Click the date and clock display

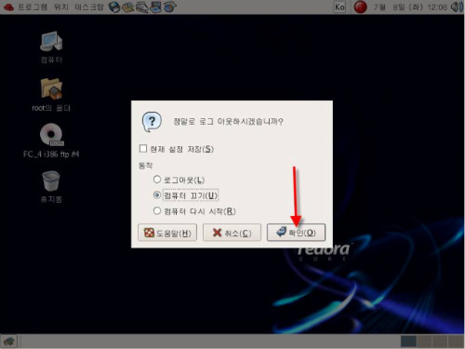coord(410,7)
